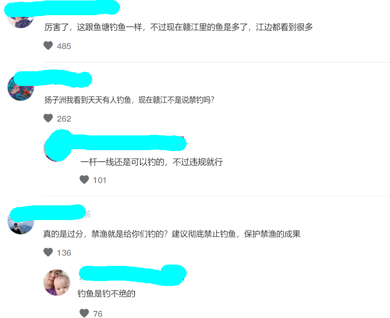Click the 262 like count
The height and width of the screenshot is (318, 390).
click(64, 119)
